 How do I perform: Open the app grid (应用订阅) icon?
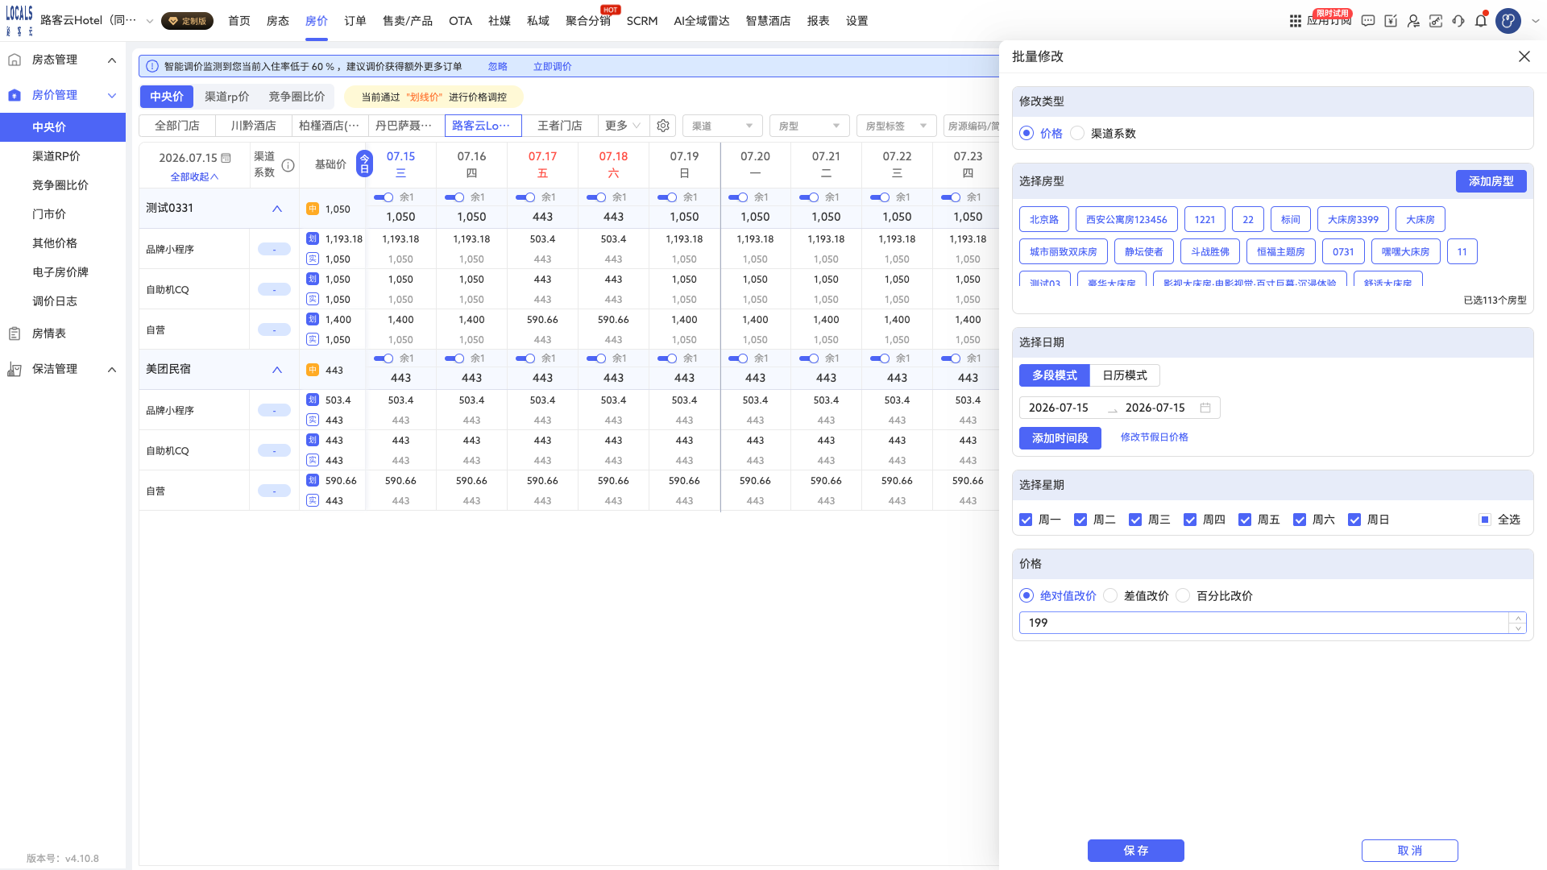point(1295,21)
